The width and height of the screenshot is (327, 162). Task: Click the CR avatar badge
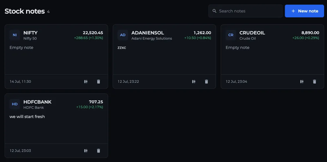231,35
